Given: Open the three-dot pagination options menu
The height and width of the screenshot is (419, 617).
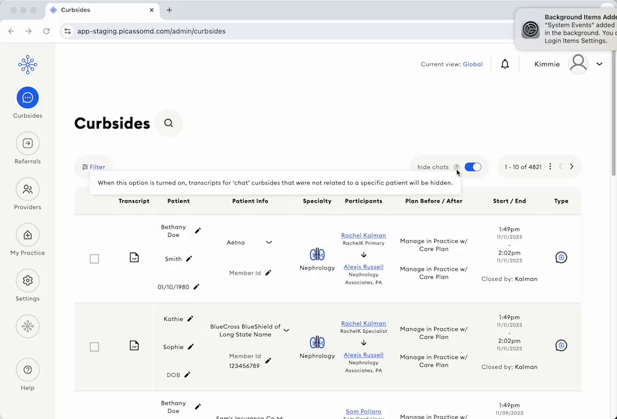Looking at the screenshot, I should coord(550,167).
